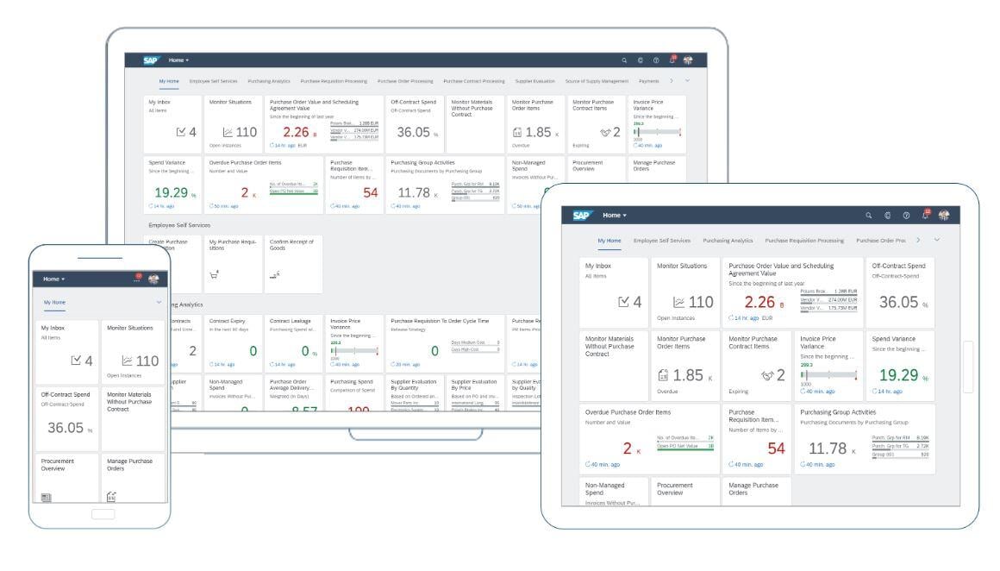Click the handshake icon on tablet Monitor Purchase Contract Items

[x=767, y=376]
